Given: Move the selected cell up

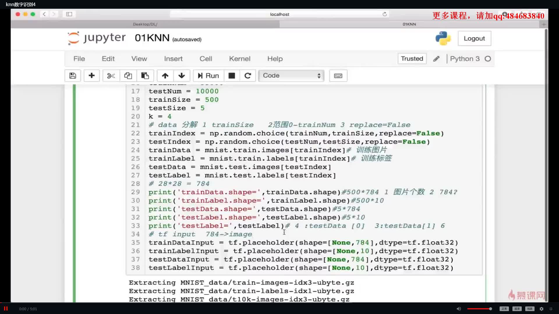Looking at the screenshot, I should click(x=165, y=76).
